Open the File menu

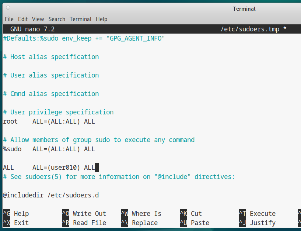click(9, 19)
